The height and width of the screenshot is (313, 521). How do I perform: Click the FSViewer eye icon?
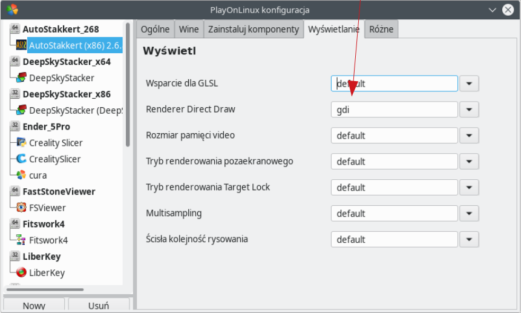coord(21,207)
